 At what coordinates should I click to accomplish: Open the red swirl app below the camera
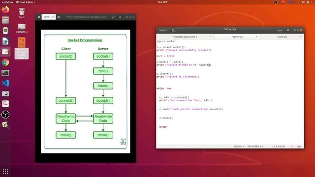pos(5,104)
